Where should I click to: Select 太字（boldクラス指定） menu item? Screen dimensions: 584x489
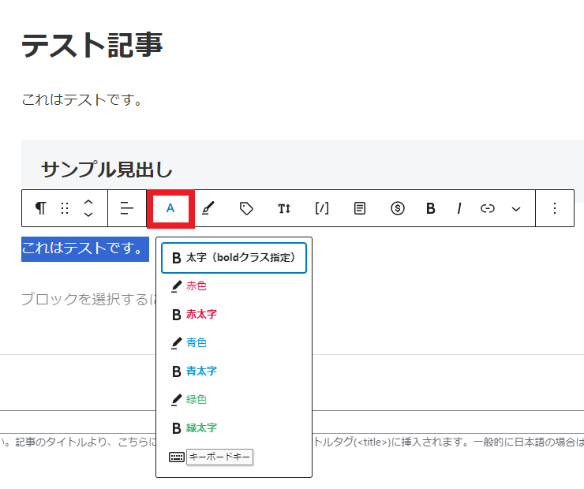pyautogui.click(x=234, y=258)
